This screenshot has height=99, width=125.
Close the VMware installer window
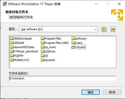tap(119, 4)
